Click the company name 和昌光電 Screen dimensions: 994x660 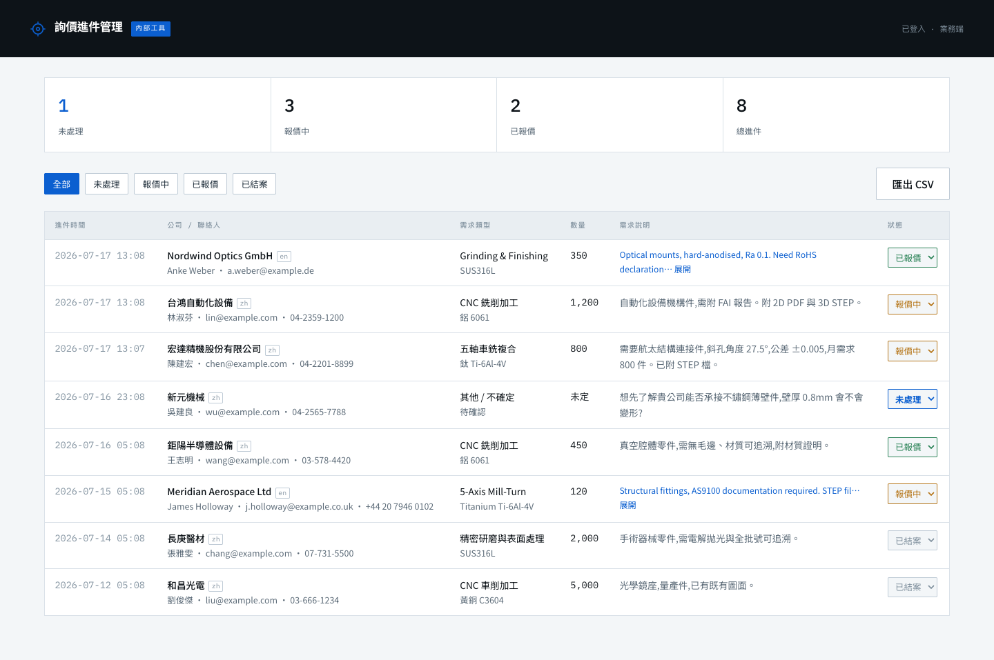[186, 586]
